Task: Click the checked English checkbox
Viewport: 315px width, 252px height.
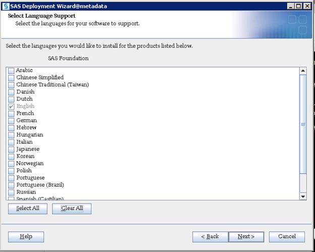Action: click(x=11, y=107)
